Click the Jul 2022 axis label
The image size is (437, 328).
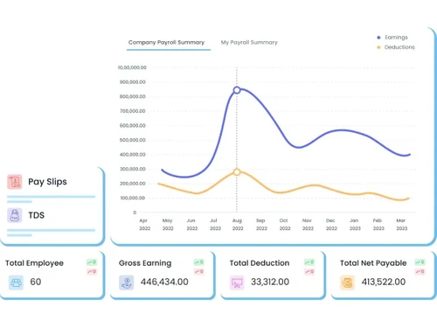pyautogui.click(x=215, y=225)
